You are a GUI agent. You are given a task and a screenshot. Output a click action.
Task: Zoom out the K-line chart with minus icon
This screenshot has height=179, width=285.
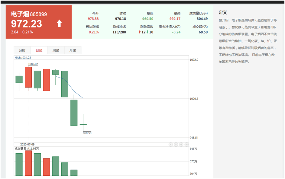186,145
